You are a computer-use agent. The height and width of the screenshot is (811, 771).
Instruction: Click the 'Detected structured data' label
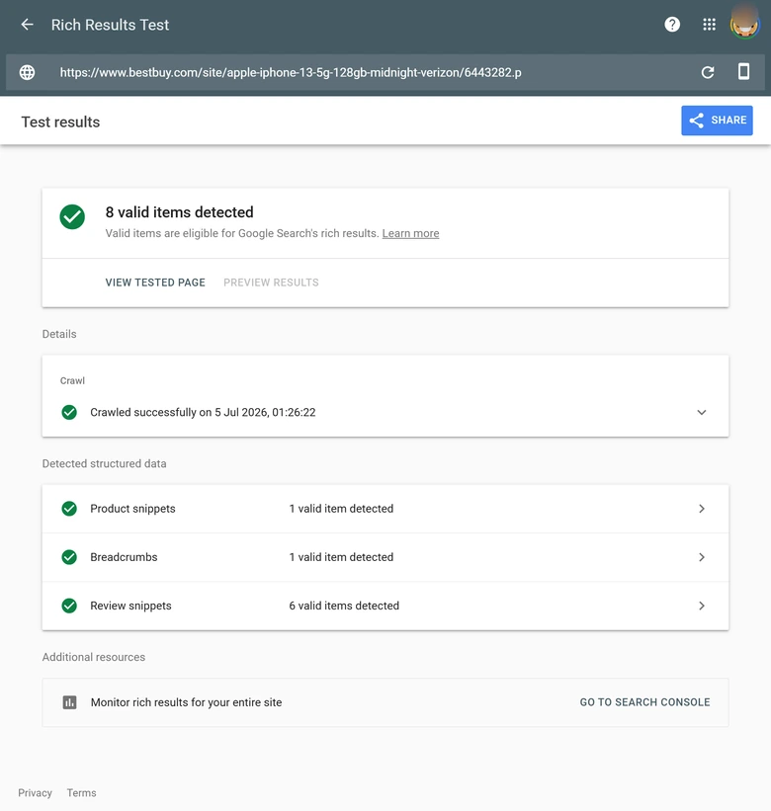tap(104, 463)
